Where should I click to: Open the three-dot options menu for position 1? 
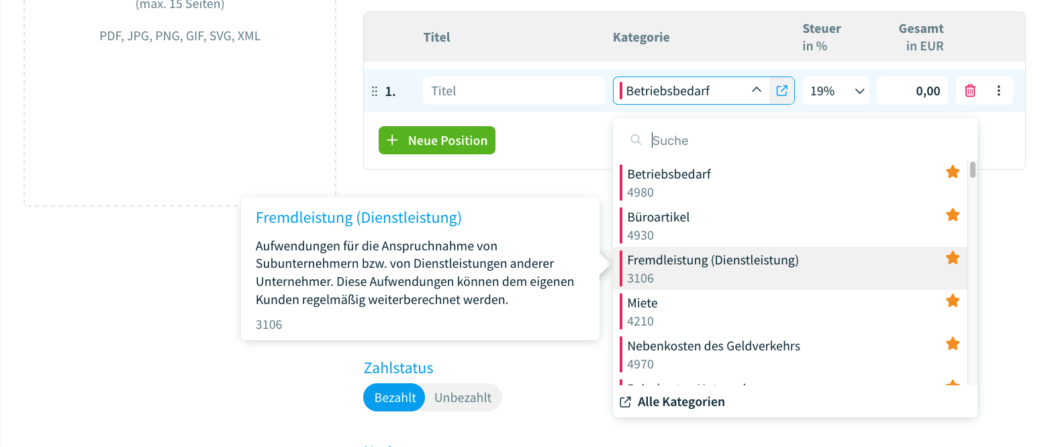(x=999, y=90)
